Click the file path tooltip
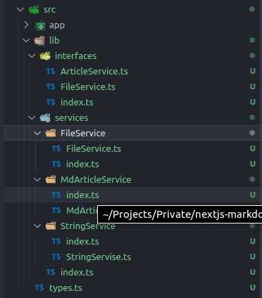The image size is (262, 298). click(180, 214)
